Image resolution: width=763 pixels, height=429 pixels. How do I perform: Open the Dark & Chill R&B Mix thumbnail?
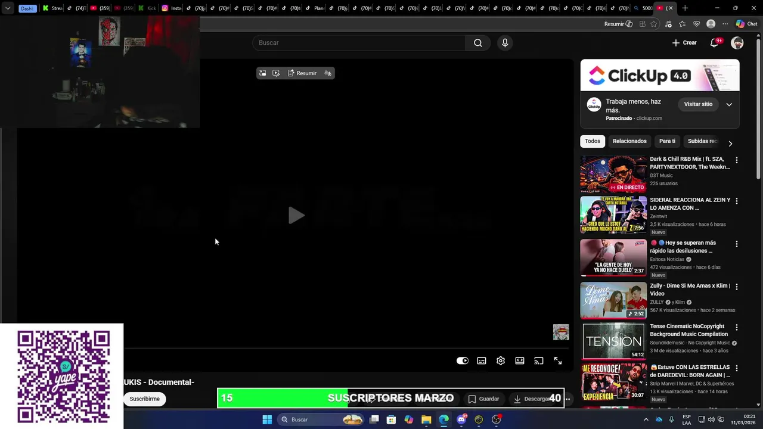click(x=613, y=174)
